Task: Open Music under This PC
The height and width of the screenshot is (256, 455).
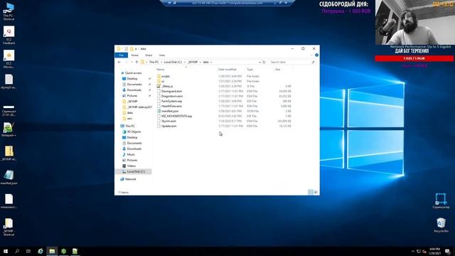Action: click(x=131, y=154)
